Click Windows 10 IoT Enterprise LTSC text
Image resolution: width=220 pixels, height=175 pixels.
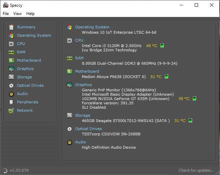pyautogui.click(x=119, y=32)
